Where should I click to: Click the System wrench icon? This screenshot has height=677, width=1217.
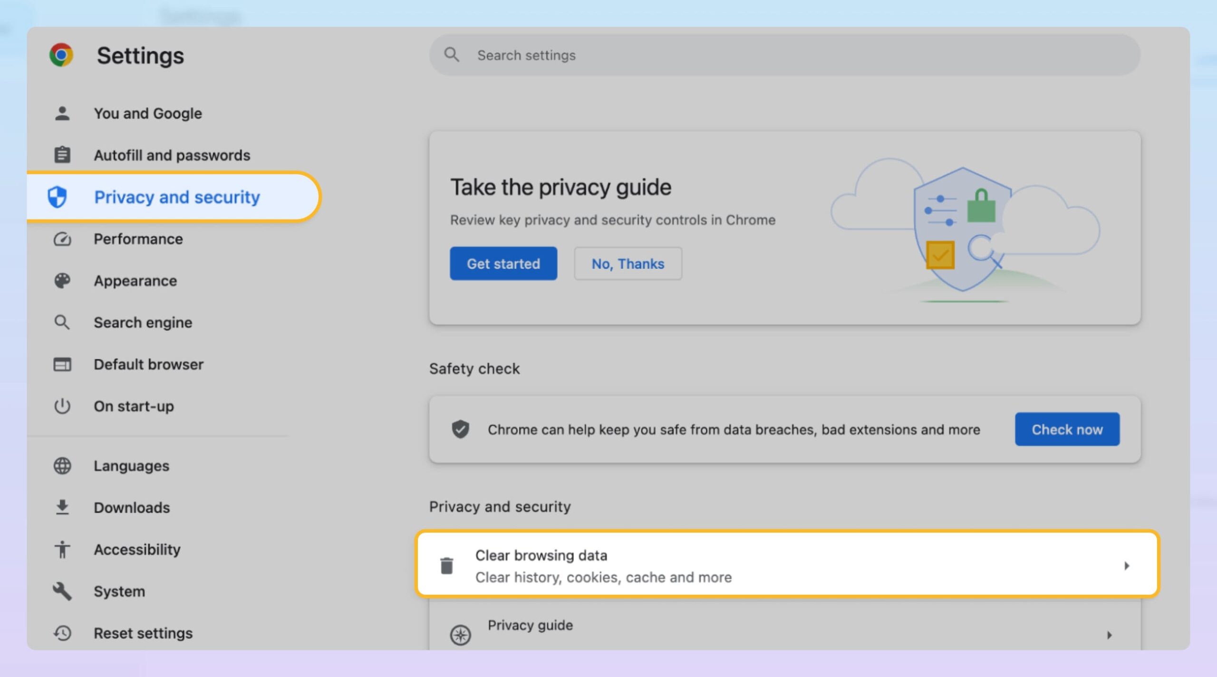62,591
